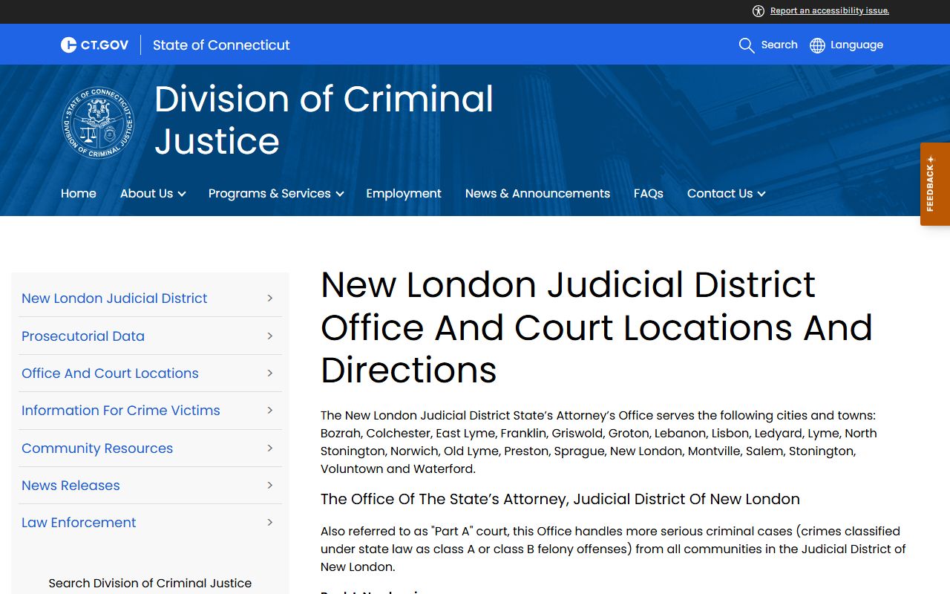The width and height of the screenshot is (950, 594).
Task: Open Information For Crime Victims sidebar link
Action: pyautogui.click(x=121, y=411)
